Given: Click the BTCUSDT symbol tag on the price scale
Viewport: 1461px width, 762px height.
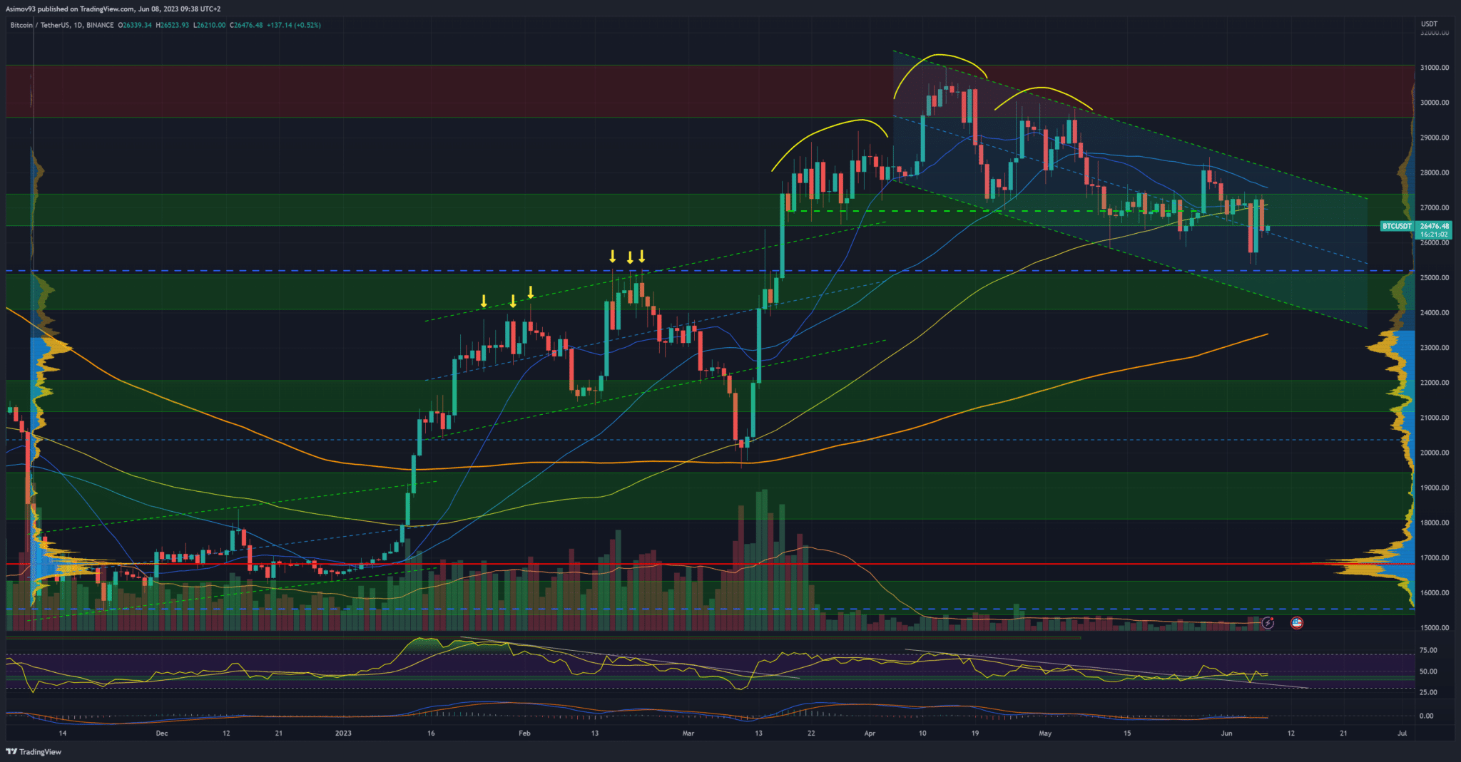Looking at the screenshot, I should click(1397, 226).
